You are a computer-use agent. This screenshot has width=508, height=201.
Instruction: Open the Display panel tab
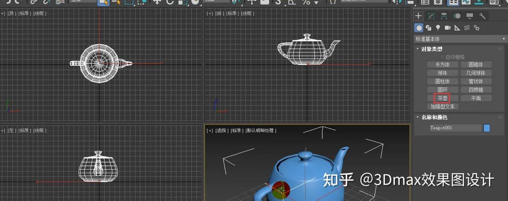tap(470, 16)
